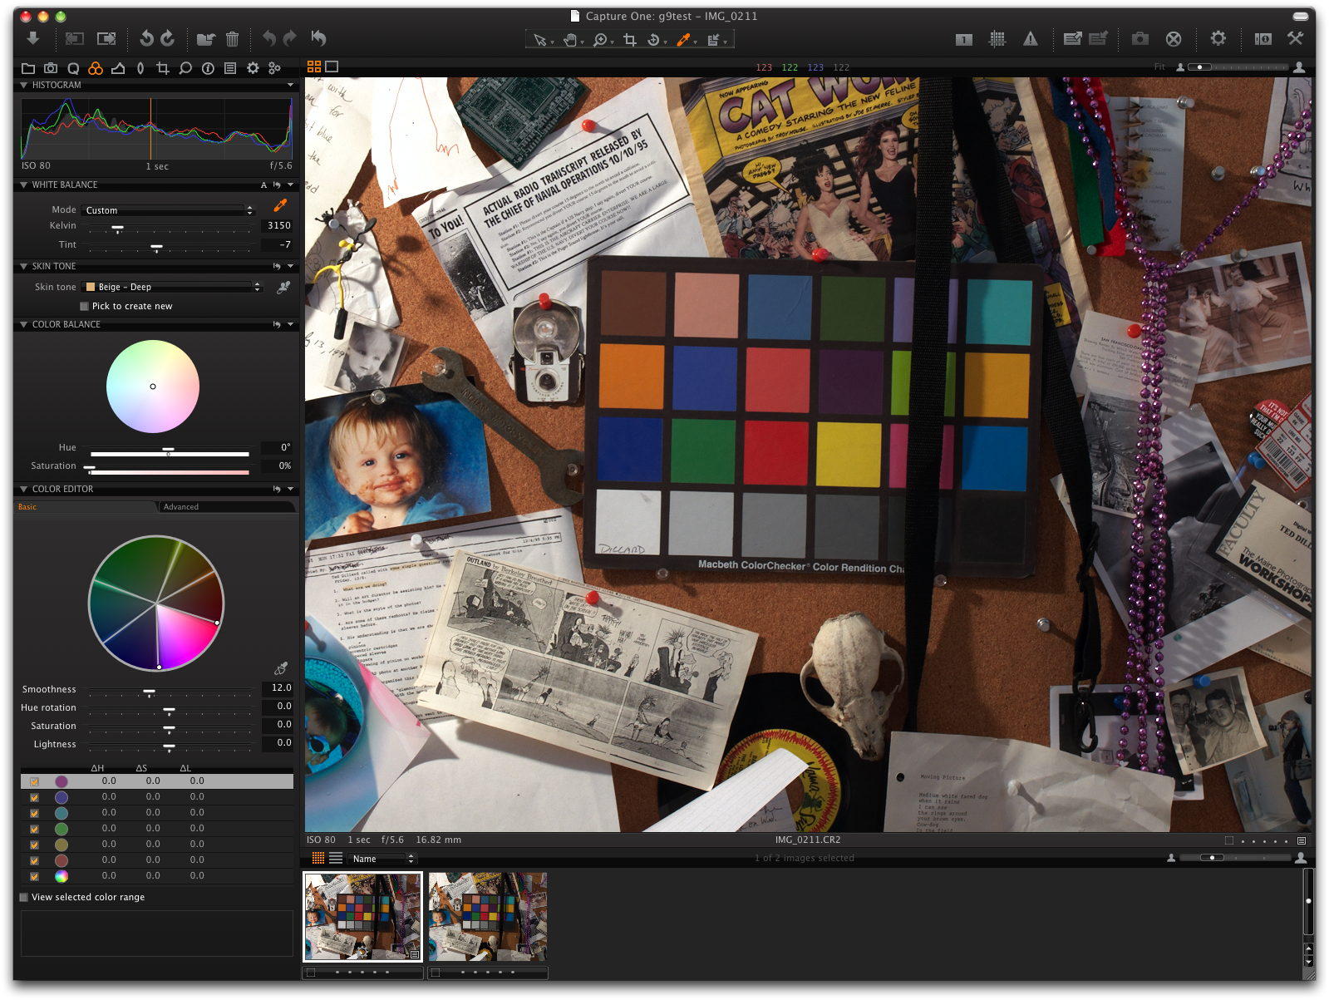Open the Color tool tab (three circles)
The image size is (1329, 1000).
[x=96, y=68]
